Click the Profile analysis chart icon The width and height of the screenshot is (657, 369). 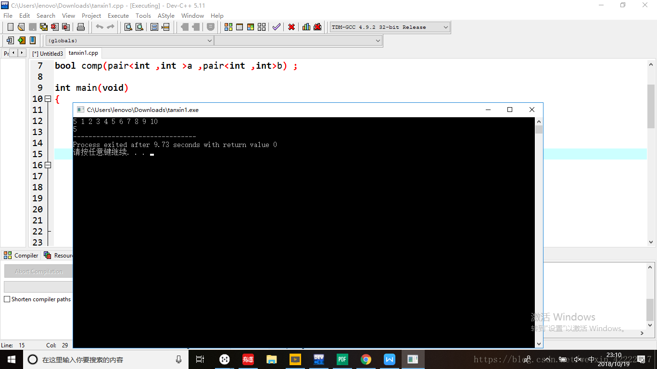tap(306, 27)
